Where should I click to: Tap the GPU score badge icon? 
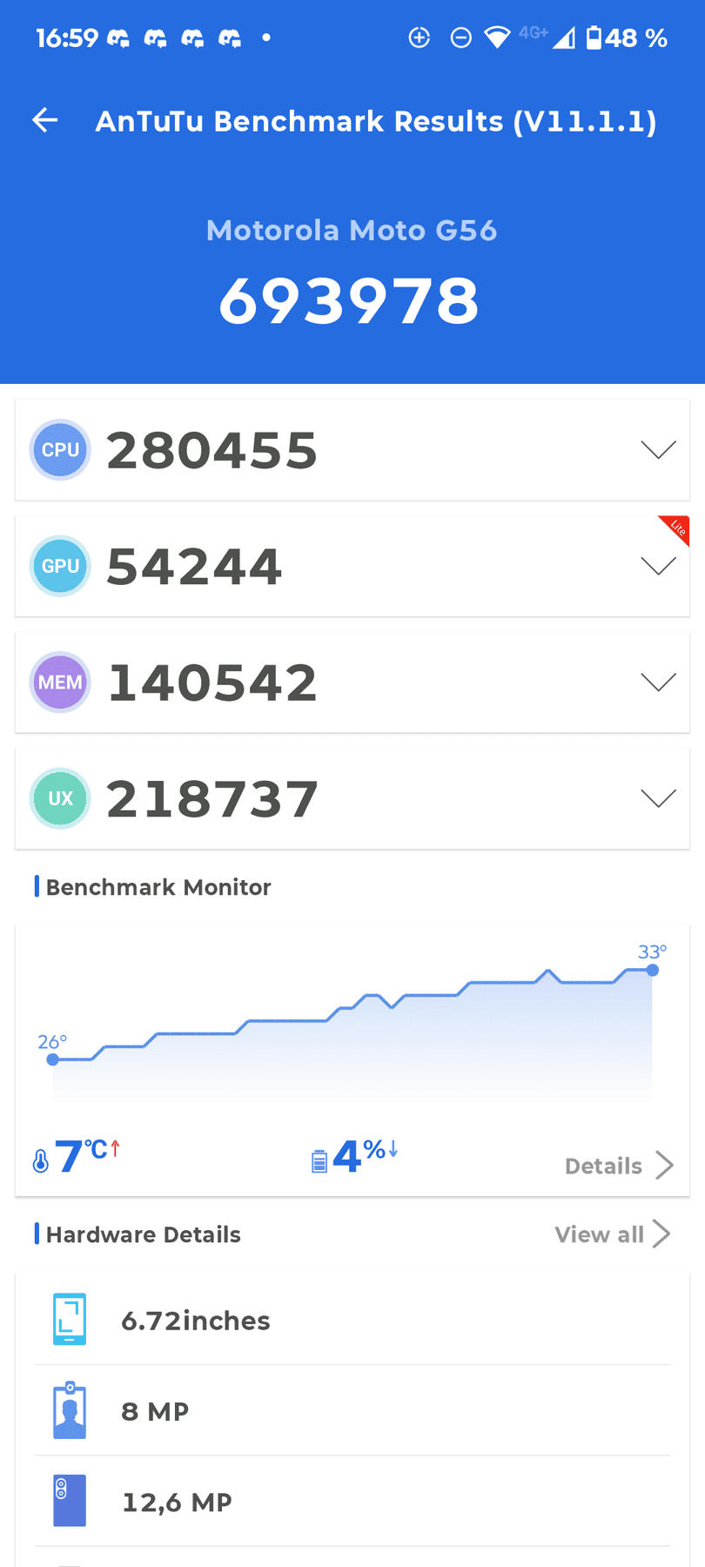(60, 566)
